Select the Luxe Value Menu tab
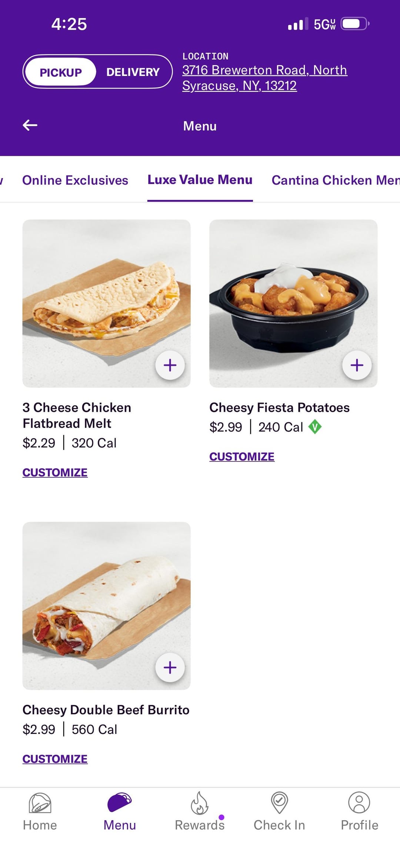 (x=200, y=180)
